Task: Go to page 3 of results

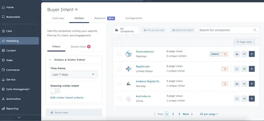Action: (179, 114)
